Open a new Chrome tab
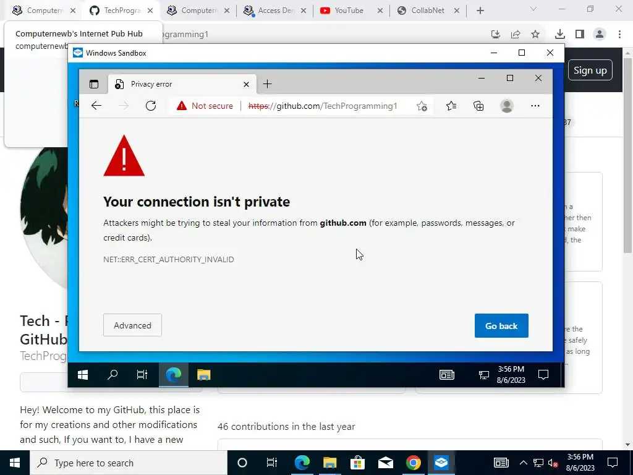 (x=480, y=11)
